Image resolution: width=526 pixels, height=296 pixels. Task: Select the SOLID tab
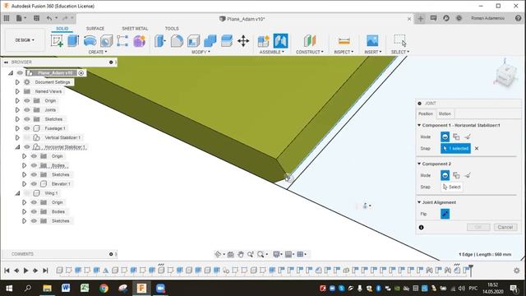pos(62,29)
